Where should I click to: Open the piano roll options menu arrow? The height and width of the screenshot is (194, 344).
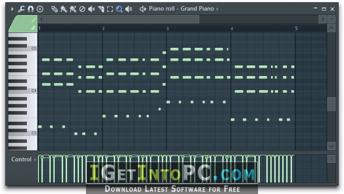(12, 9)
